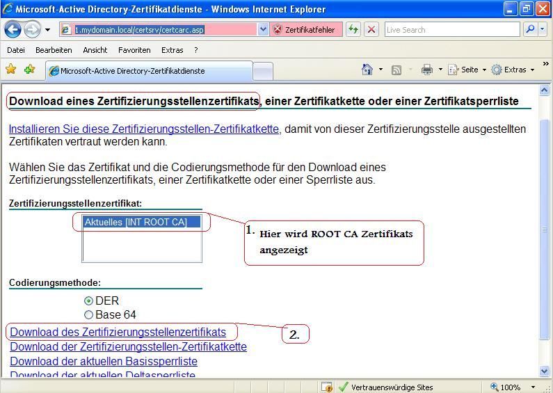Select the Microsoft-Active Directory-Zertifikatdienste tab
The height and width of the screenshot is (393, 553).
pos(149,71)
